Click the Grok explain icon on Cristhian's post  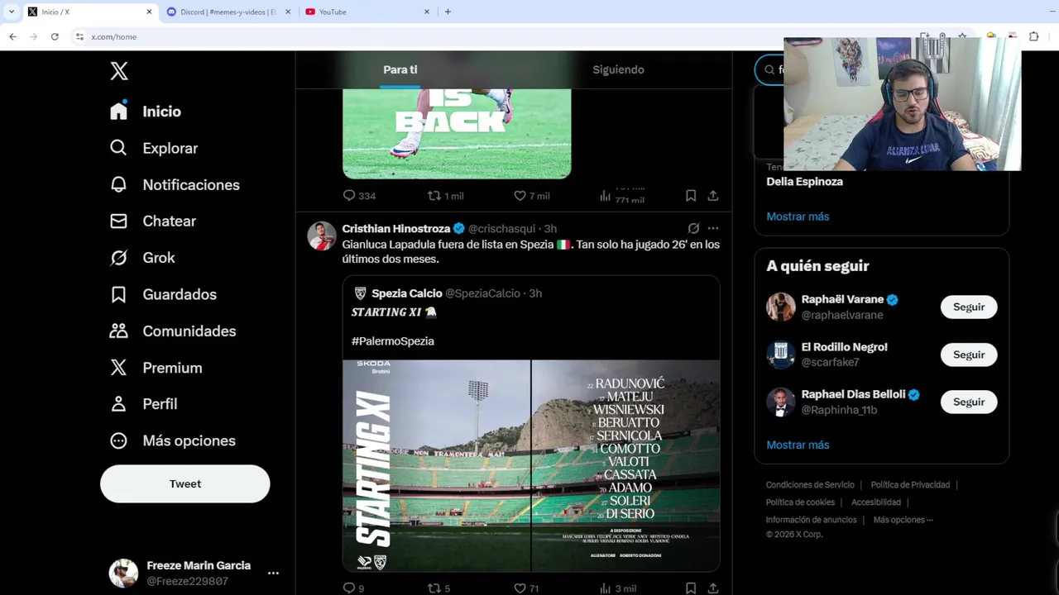693,228
